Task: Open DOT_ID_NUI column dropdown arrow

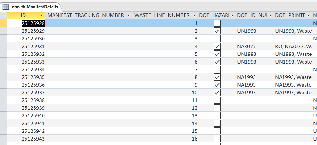Action: [x=271, y=15]
